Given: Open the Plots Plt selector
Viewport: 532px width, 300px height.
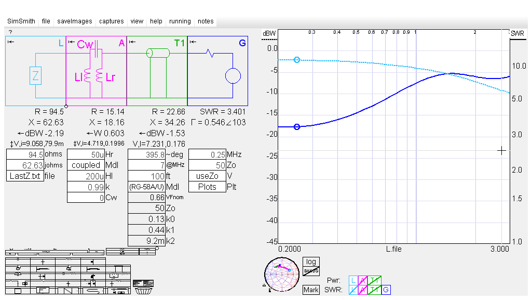Looking at the screenshot, I should (x=207, y=187).
